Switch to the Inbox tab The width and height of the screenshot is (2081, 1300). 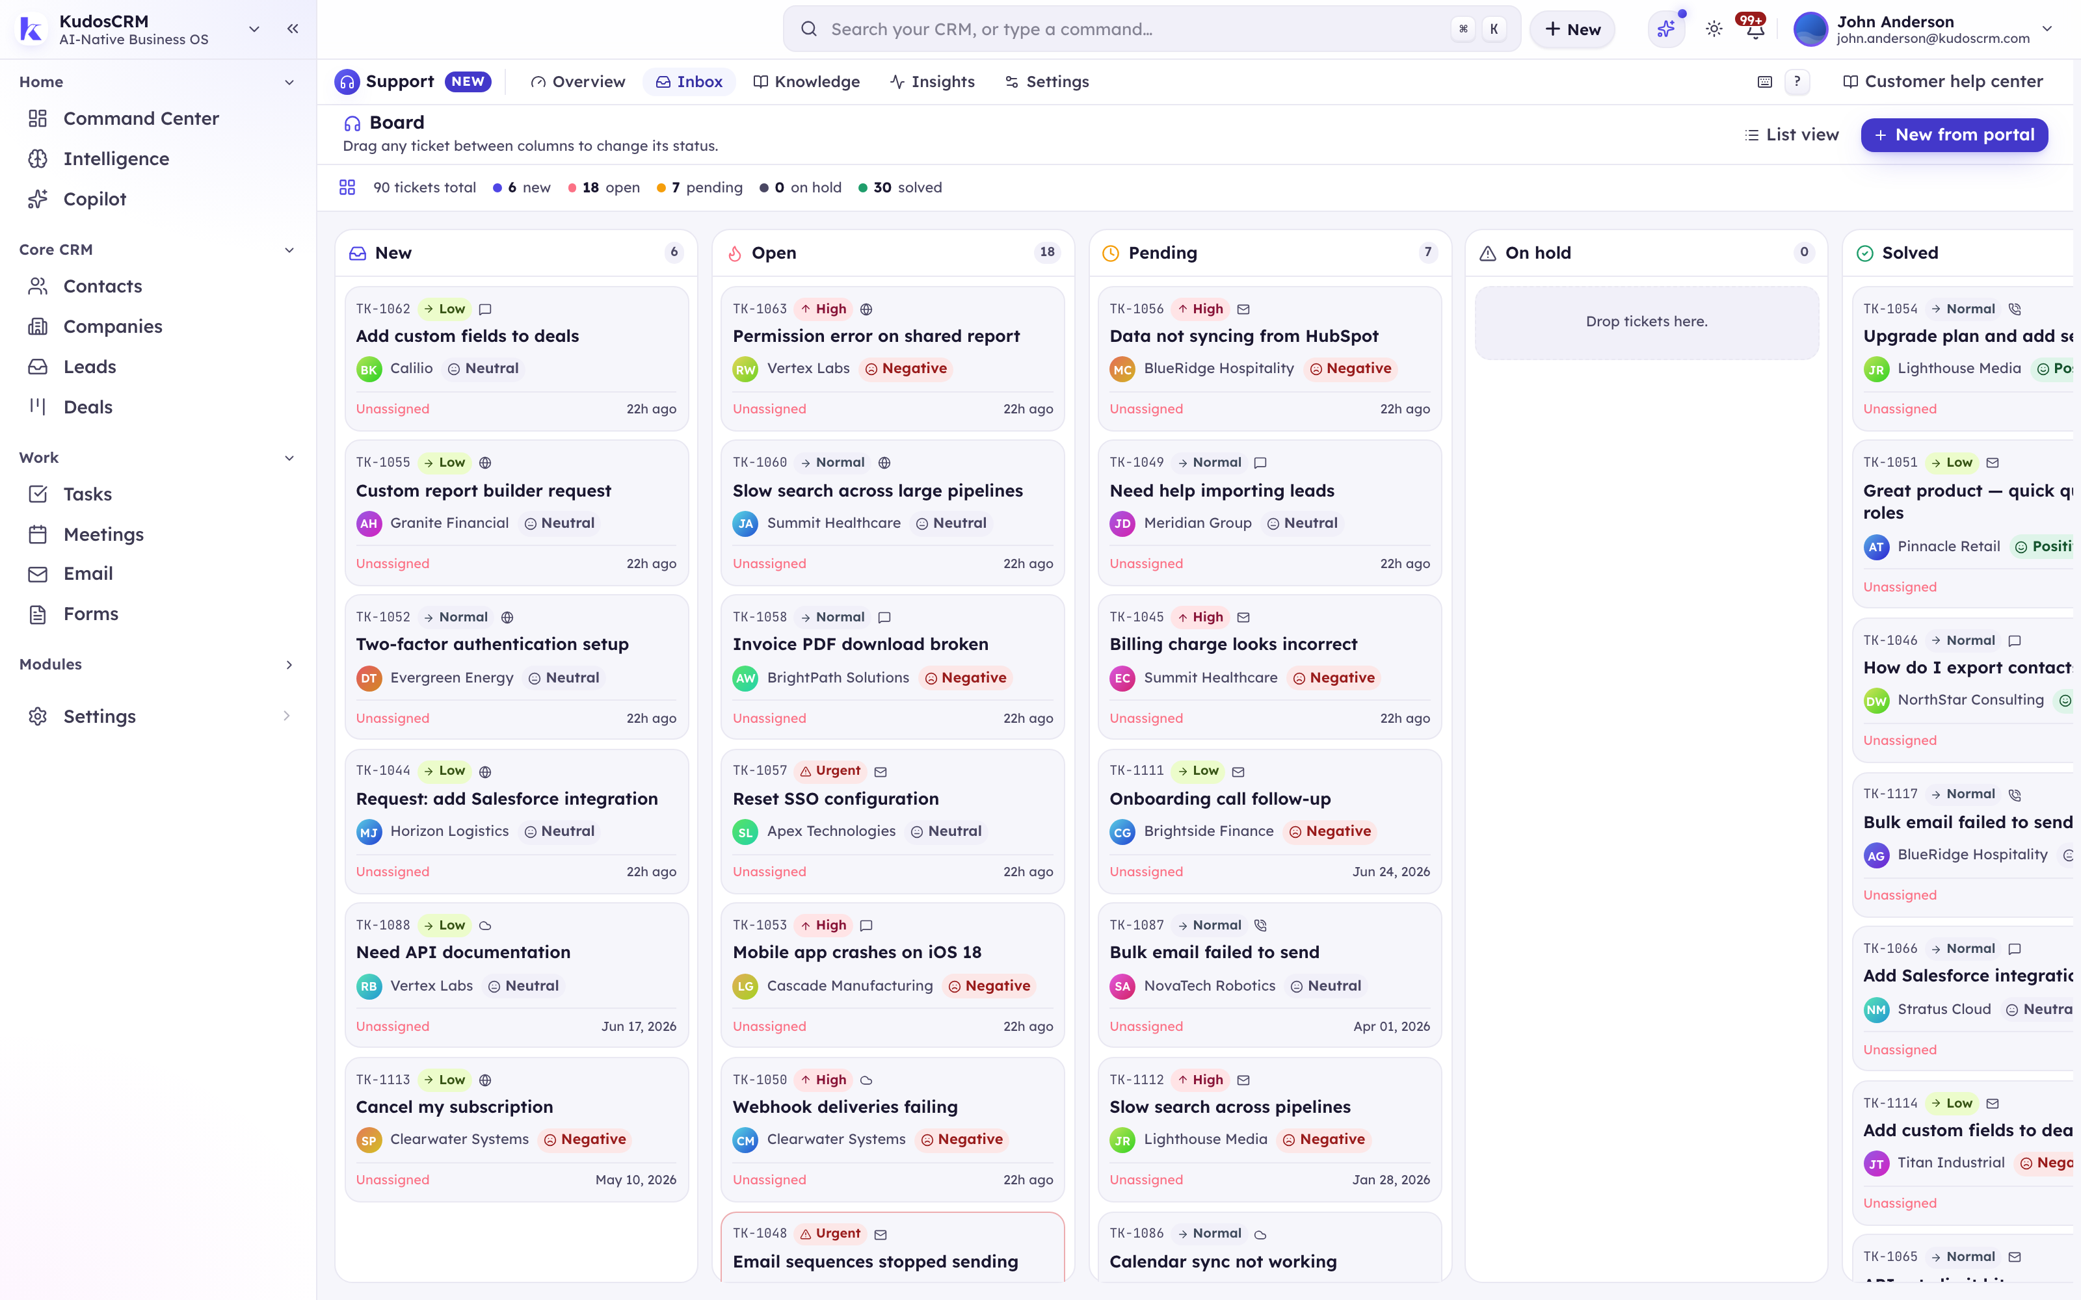689,82
